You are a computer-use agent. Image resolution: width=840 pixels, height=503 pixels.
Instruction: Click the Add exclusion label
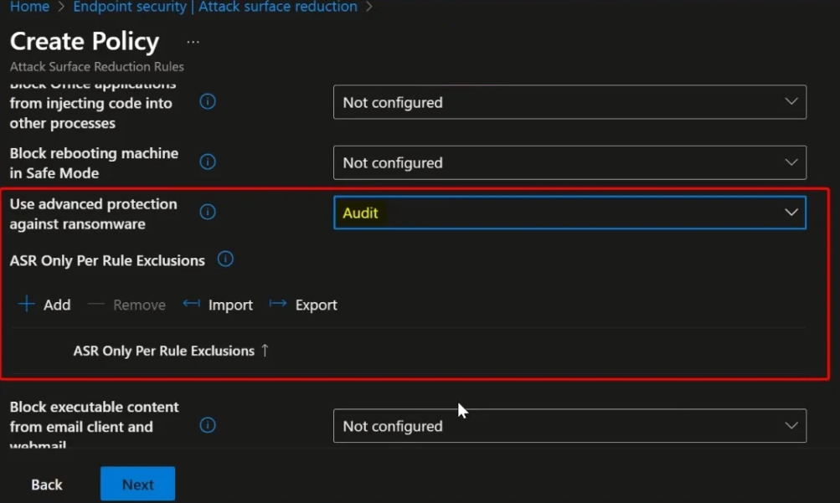(x=57, y=305)
